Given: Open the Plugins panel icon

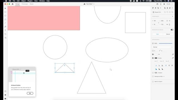Looking at the screenshot, I should [x=5, y=99].
